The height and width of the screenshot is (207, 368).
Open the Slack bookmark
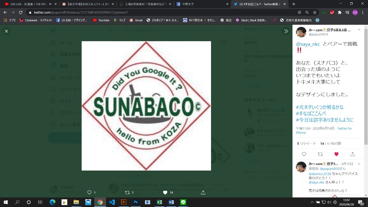point(251,20)
